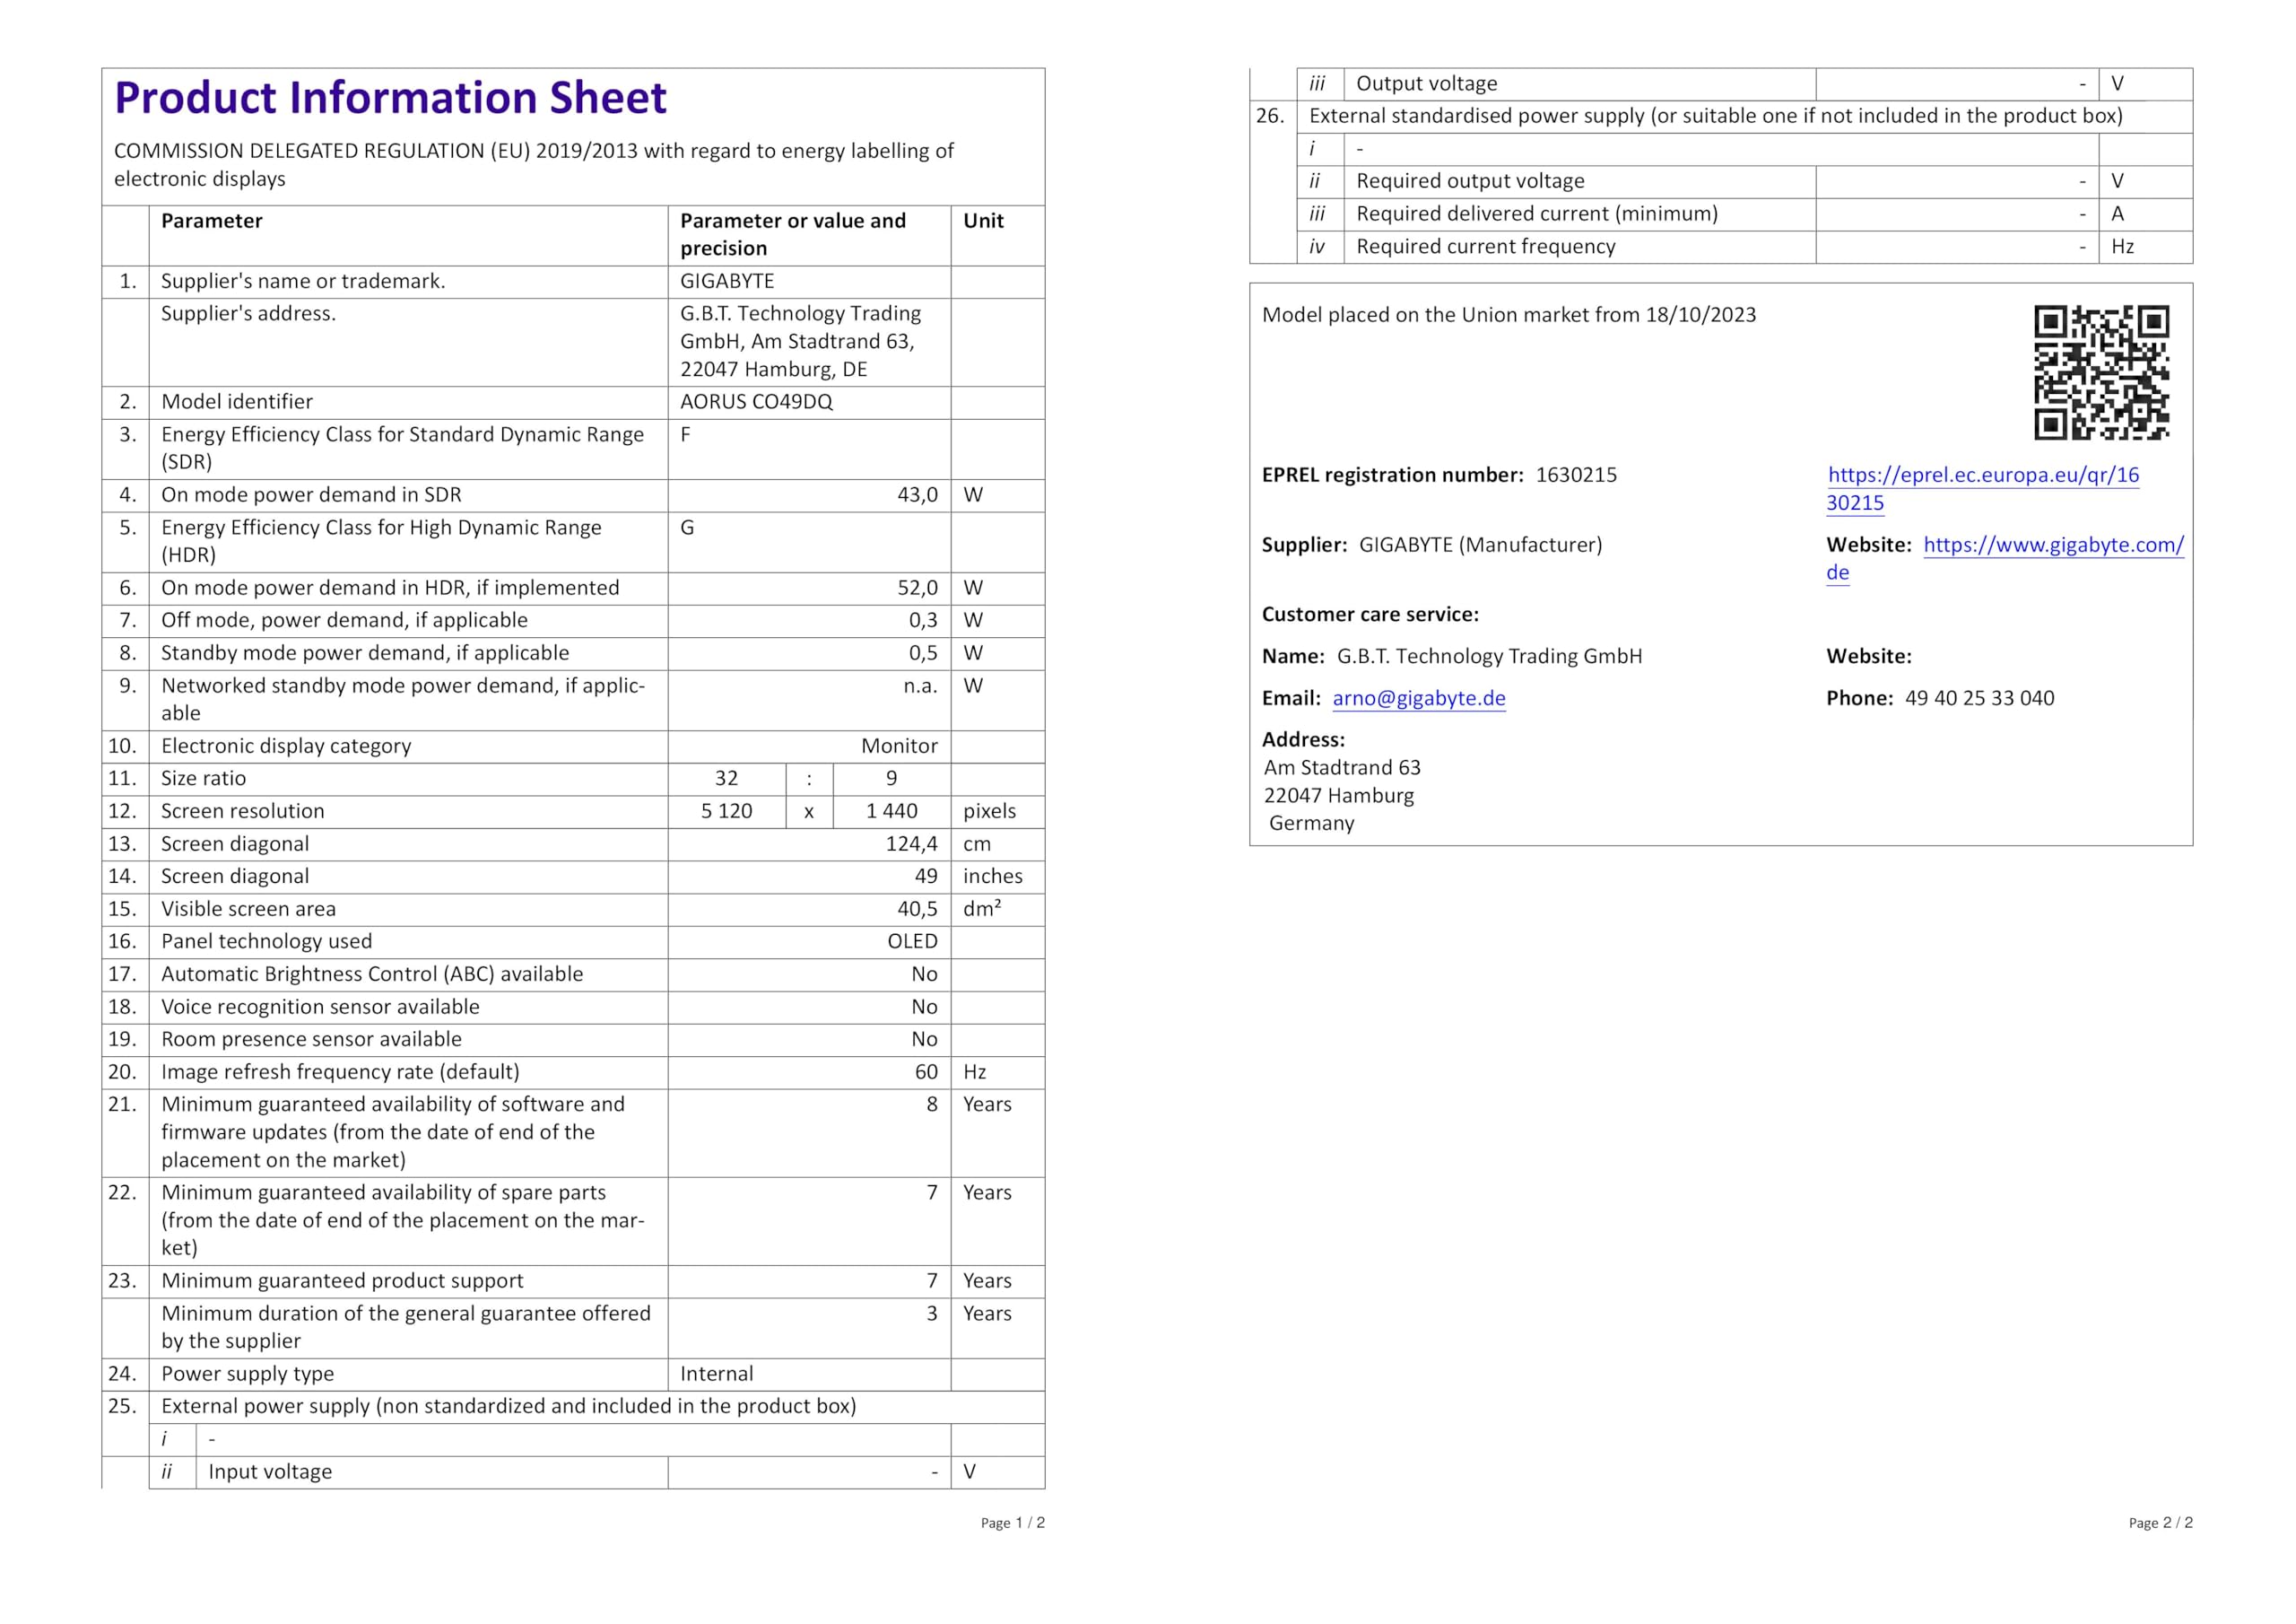Click the Product Information Sheet title

click(x=390, y=98)
